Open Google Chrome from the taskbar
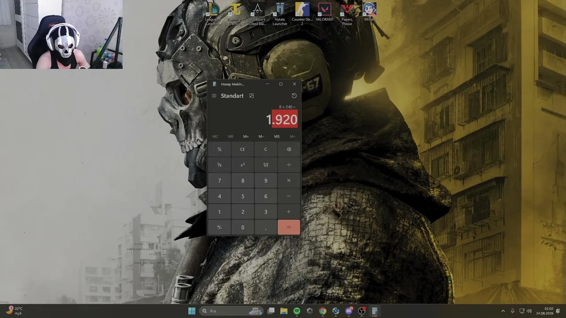The width and height of the screenshot is (566, 318). click(x=323, y=311)
